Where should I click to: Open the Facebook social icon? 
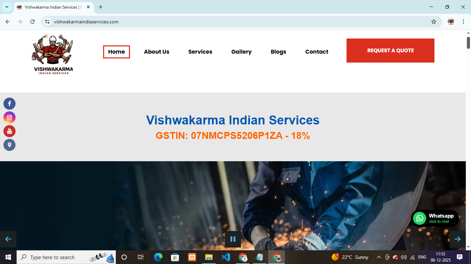coord(9,103)
